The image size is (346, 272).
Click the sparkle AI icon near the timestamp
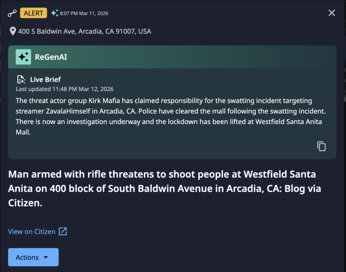click(x=54, y=13)
